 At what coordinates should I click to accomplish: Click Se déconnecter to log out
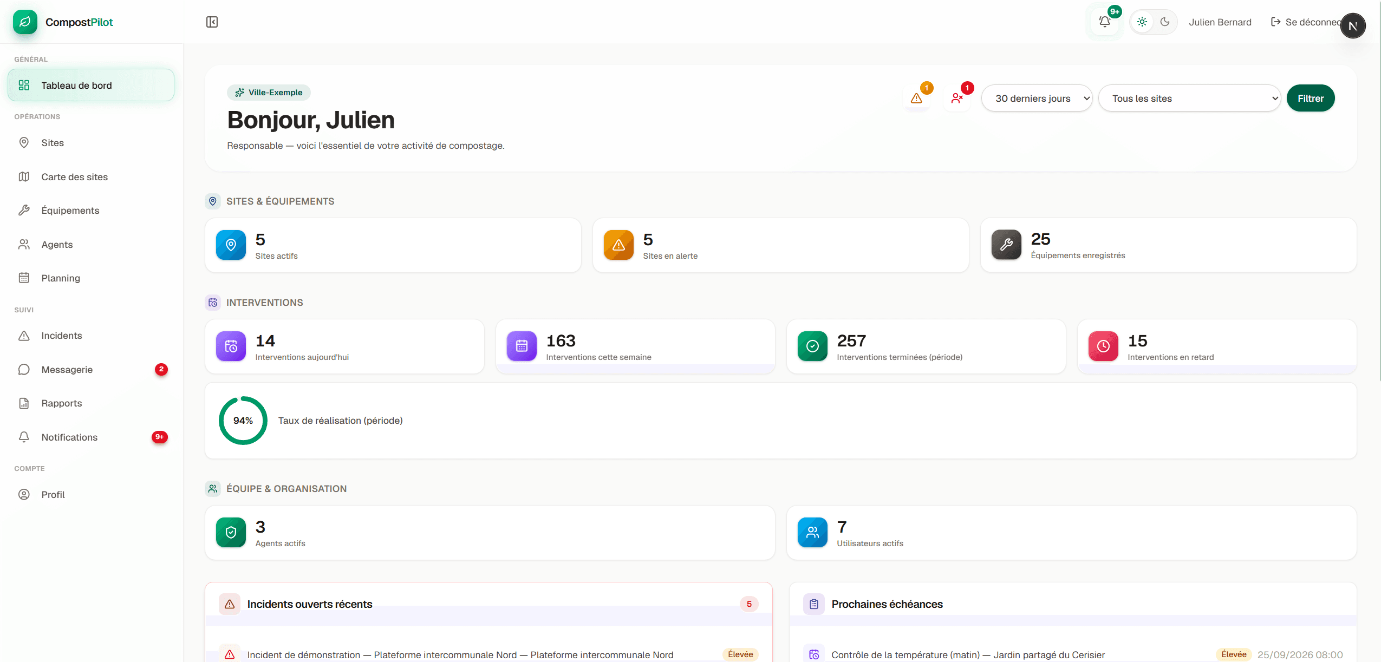click(1305, 22)
